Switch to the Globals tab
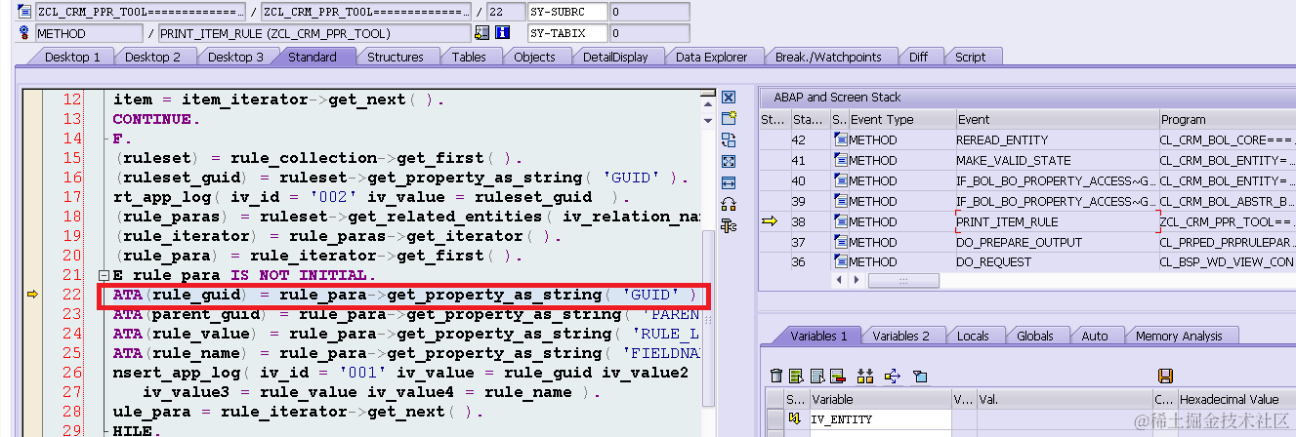Image resolution: width=1296 pixels, height=437 pixels. point(1035,336)
